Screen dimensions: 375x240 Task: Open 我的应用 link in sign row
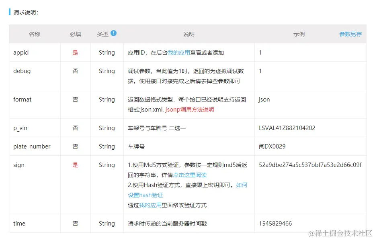pyautogui.click(x=150, y=205)
